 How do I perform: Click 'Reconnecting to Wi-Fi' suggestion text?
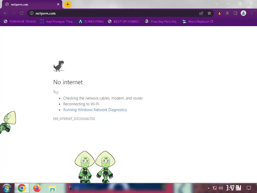(x=81, y=104)
